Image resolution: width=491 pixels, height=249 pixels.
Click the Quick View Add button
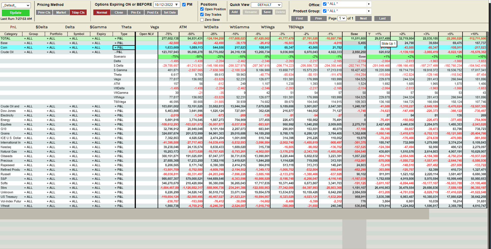[235, 12]
